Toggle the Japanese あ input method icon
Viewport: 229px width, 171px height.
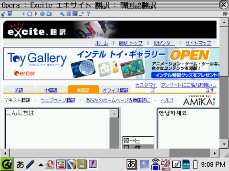click(132, 164)
